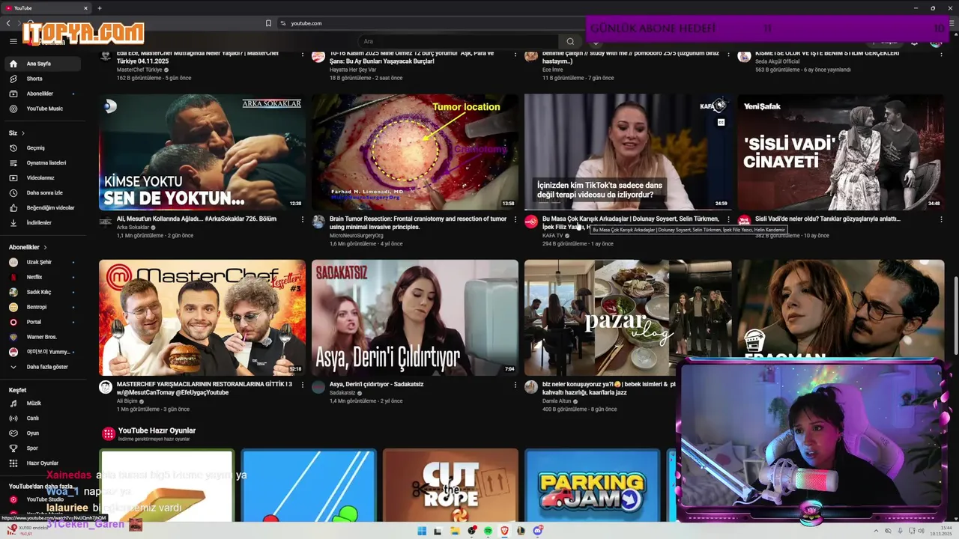959x539 pixels.
Task: Expand the Siz section header
Action: pyautogui.click(x=16, y=133)
